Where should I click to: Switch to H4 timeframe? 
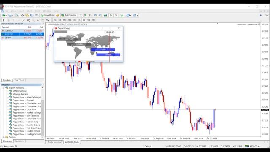click(x=79, y=20)
